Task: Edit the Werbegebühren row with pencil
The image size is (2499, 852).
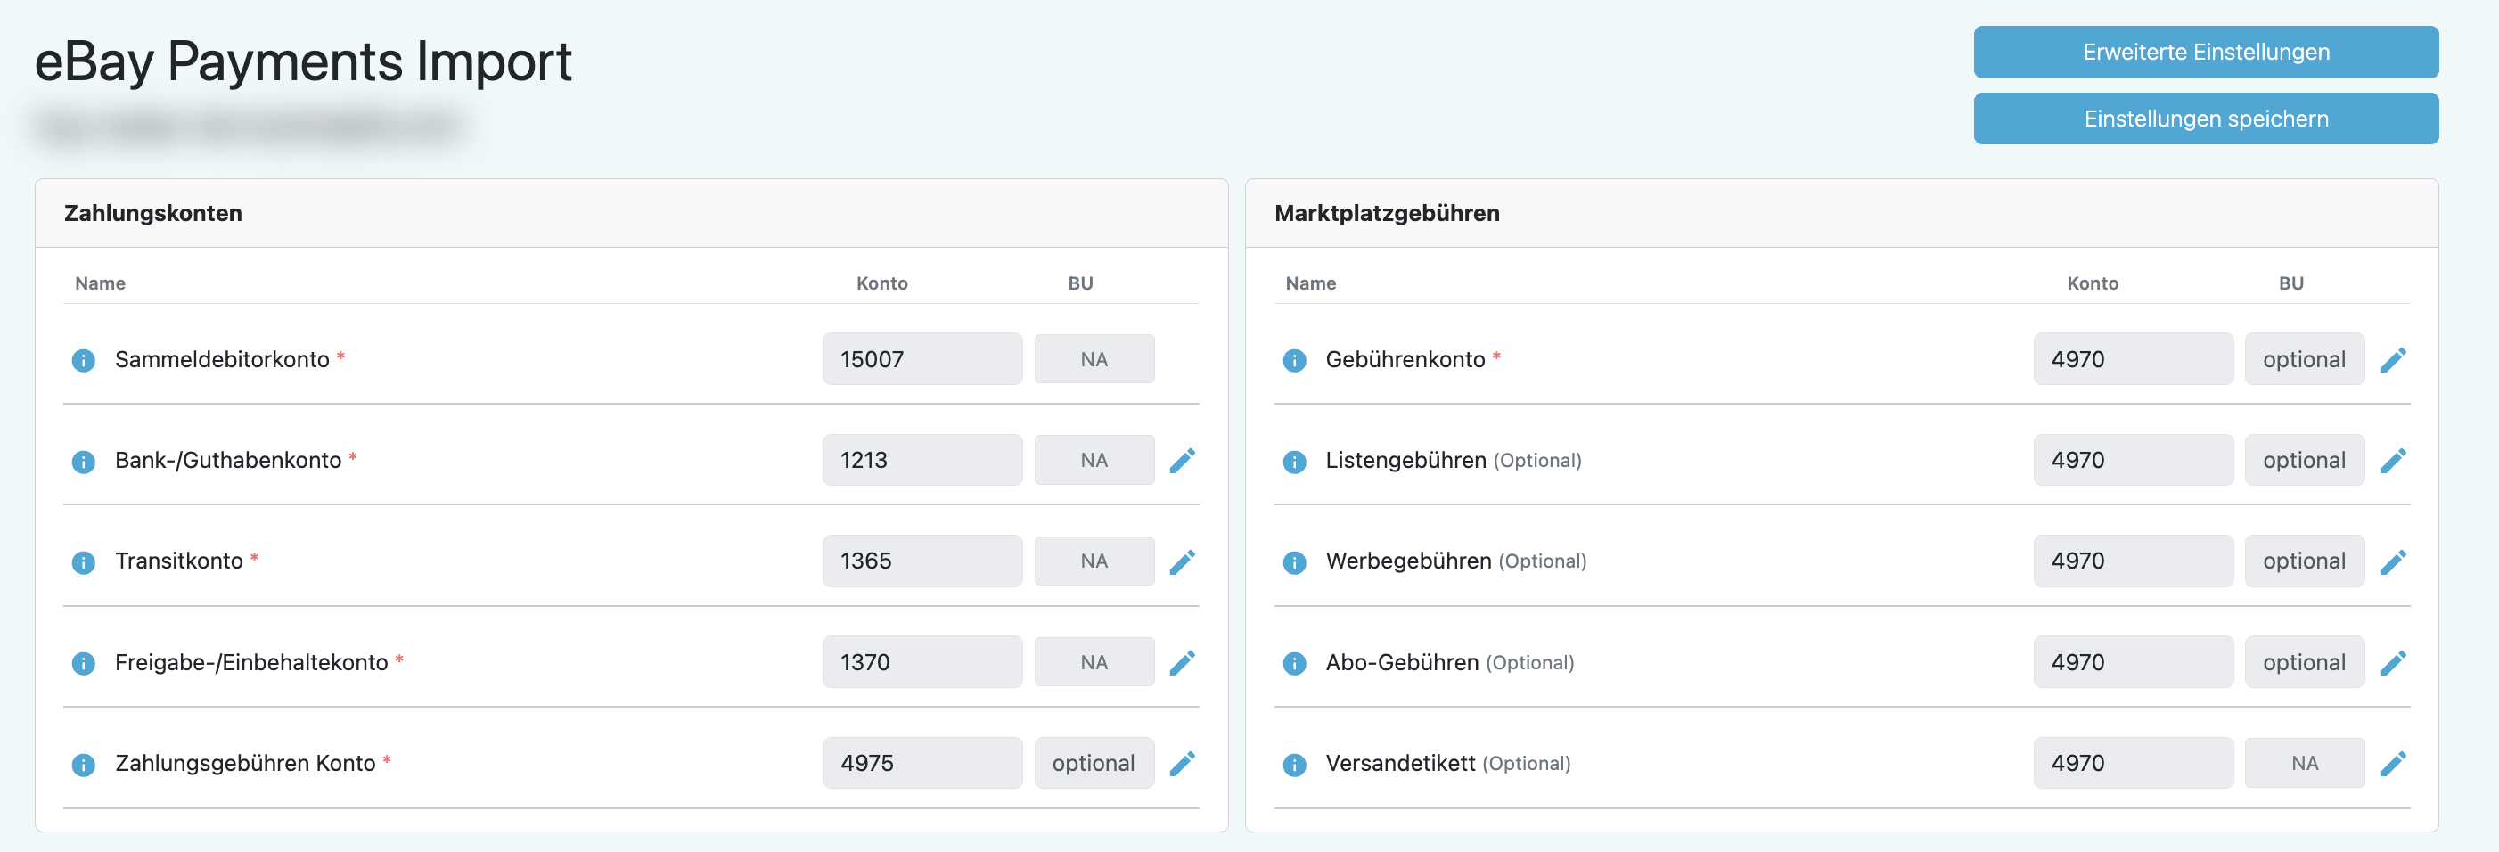Action: coord(2392,561)
